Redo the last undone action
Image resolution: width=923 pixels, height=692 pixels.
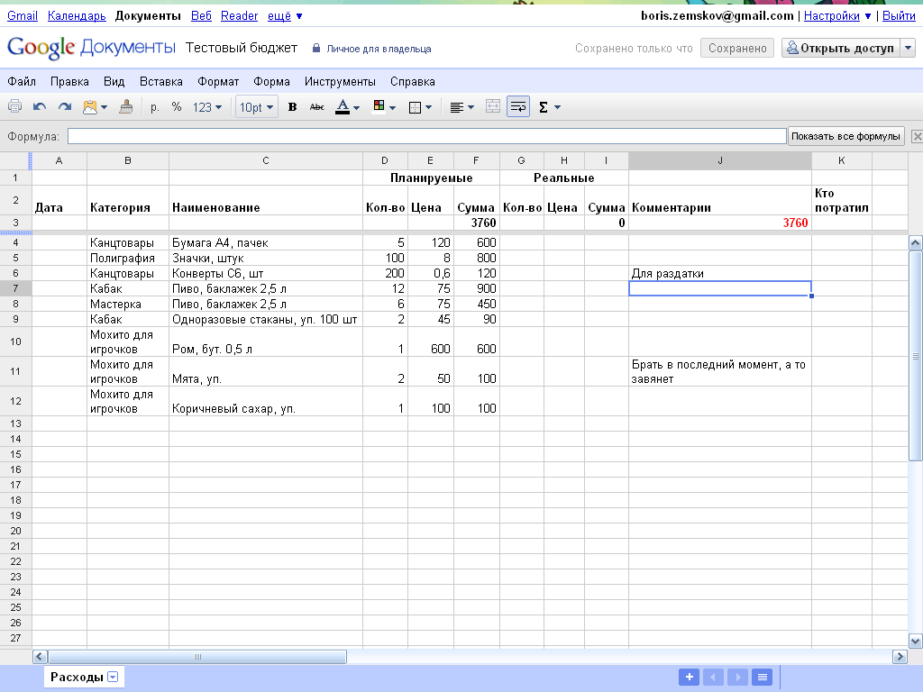(x=64, y=107)
